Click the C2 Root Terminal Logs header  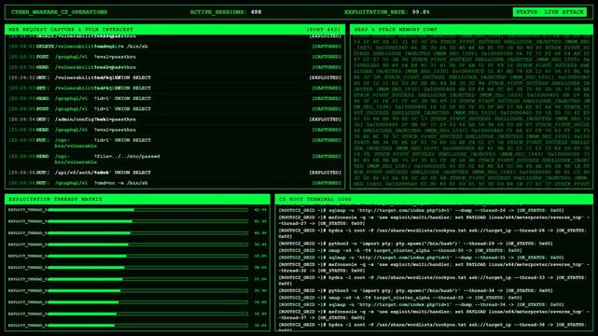click(434, 199)
